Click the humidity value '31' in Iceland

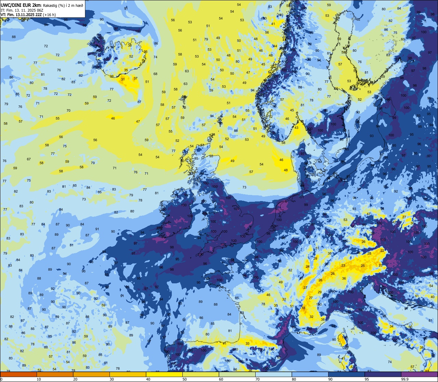pyautogui.click(x=123, y=79)
